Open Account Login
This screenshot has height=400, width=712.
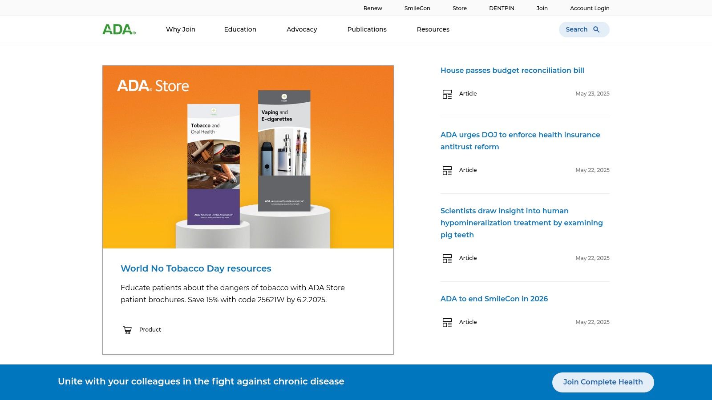pos(590,8)
